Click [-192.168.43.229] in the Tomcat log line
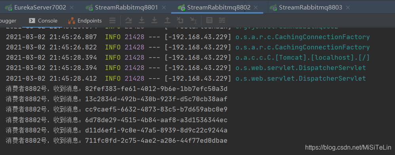This screenshot has width=395, height=155. 198,58
